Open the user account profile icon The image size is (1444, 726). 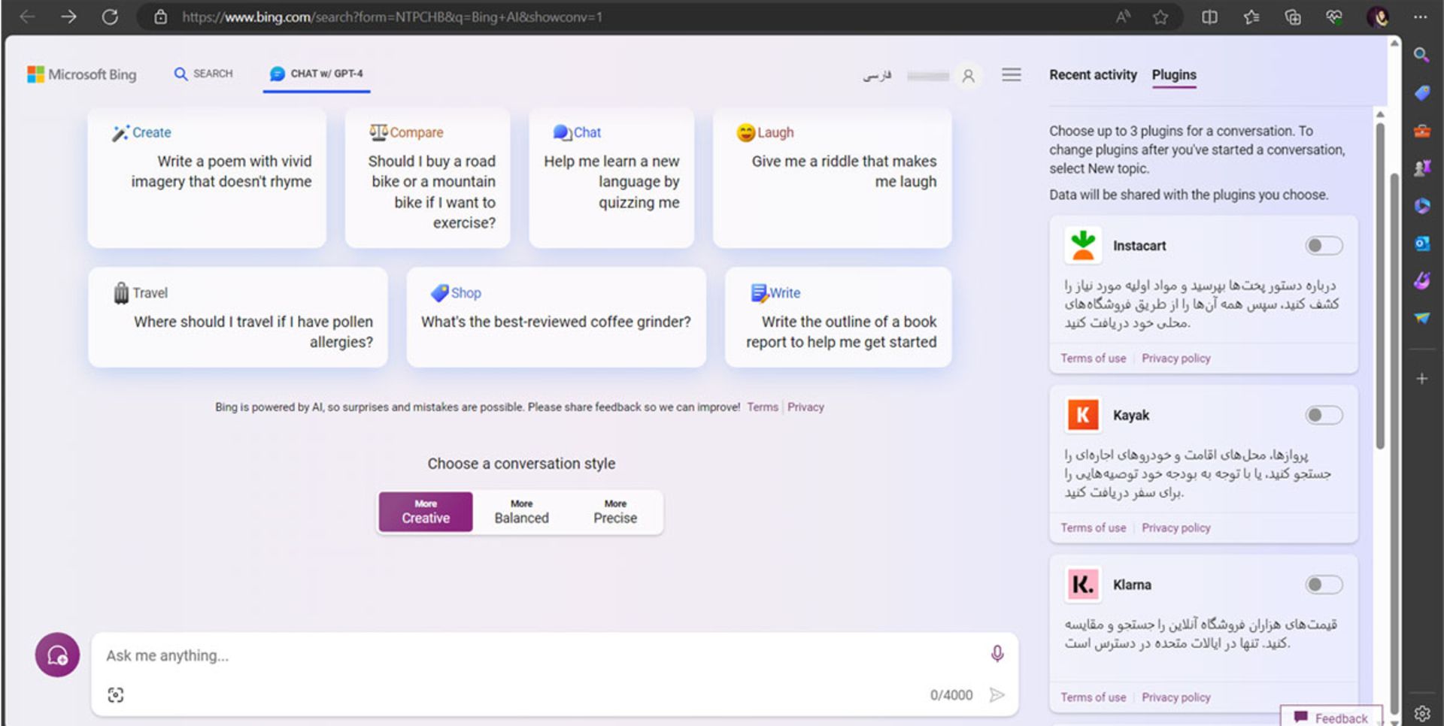point(968,75)
